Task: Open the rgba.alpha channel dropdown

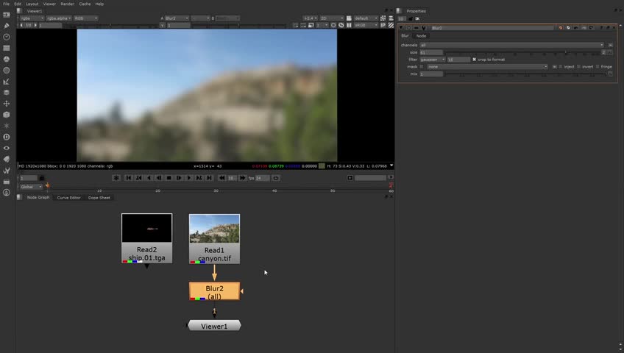Action: point(59,18)
